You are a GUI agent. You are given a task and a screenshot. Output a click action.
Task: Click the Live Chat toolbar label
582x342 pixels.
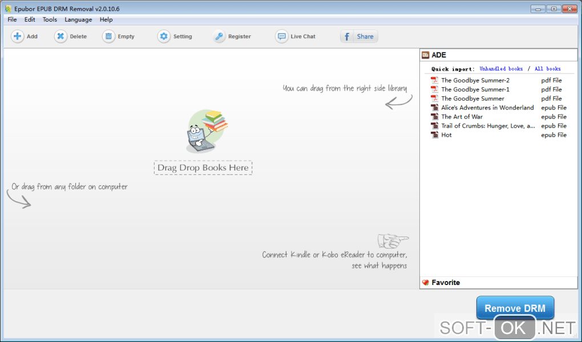coord(303,36)
